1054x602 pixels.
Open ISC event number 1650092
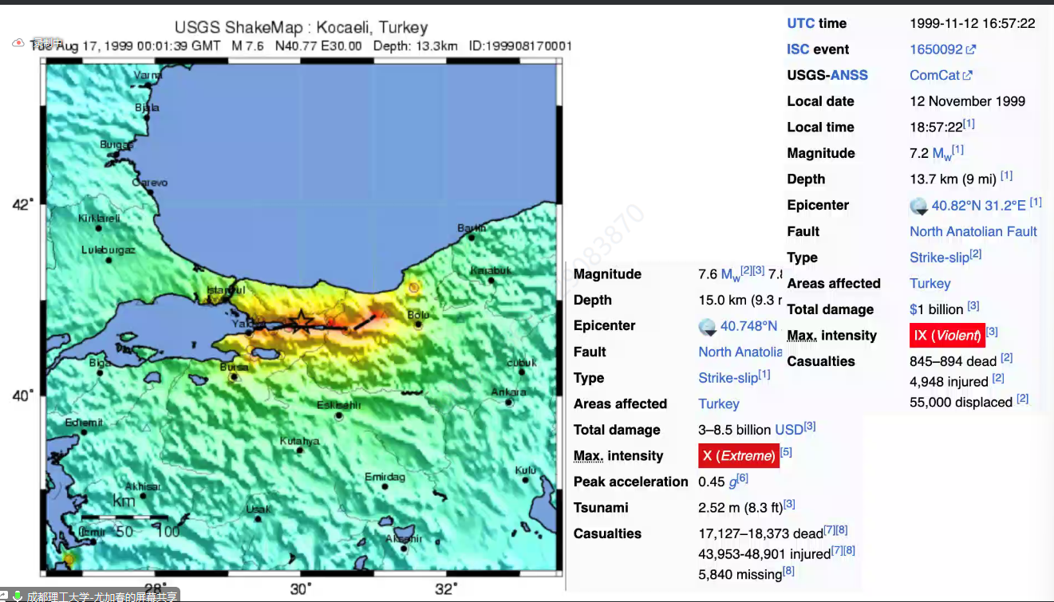tap(937, 49)
